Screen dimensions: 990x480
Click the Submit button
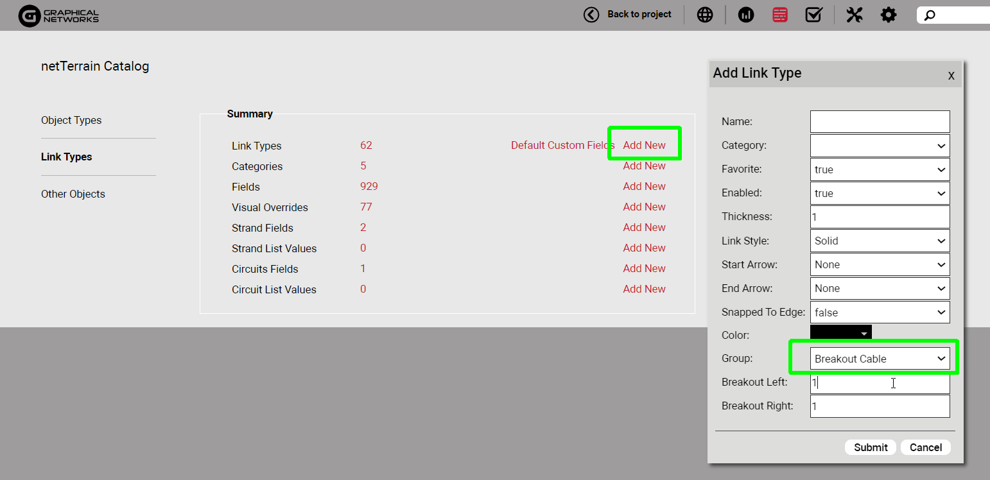(x=871, y=447)
